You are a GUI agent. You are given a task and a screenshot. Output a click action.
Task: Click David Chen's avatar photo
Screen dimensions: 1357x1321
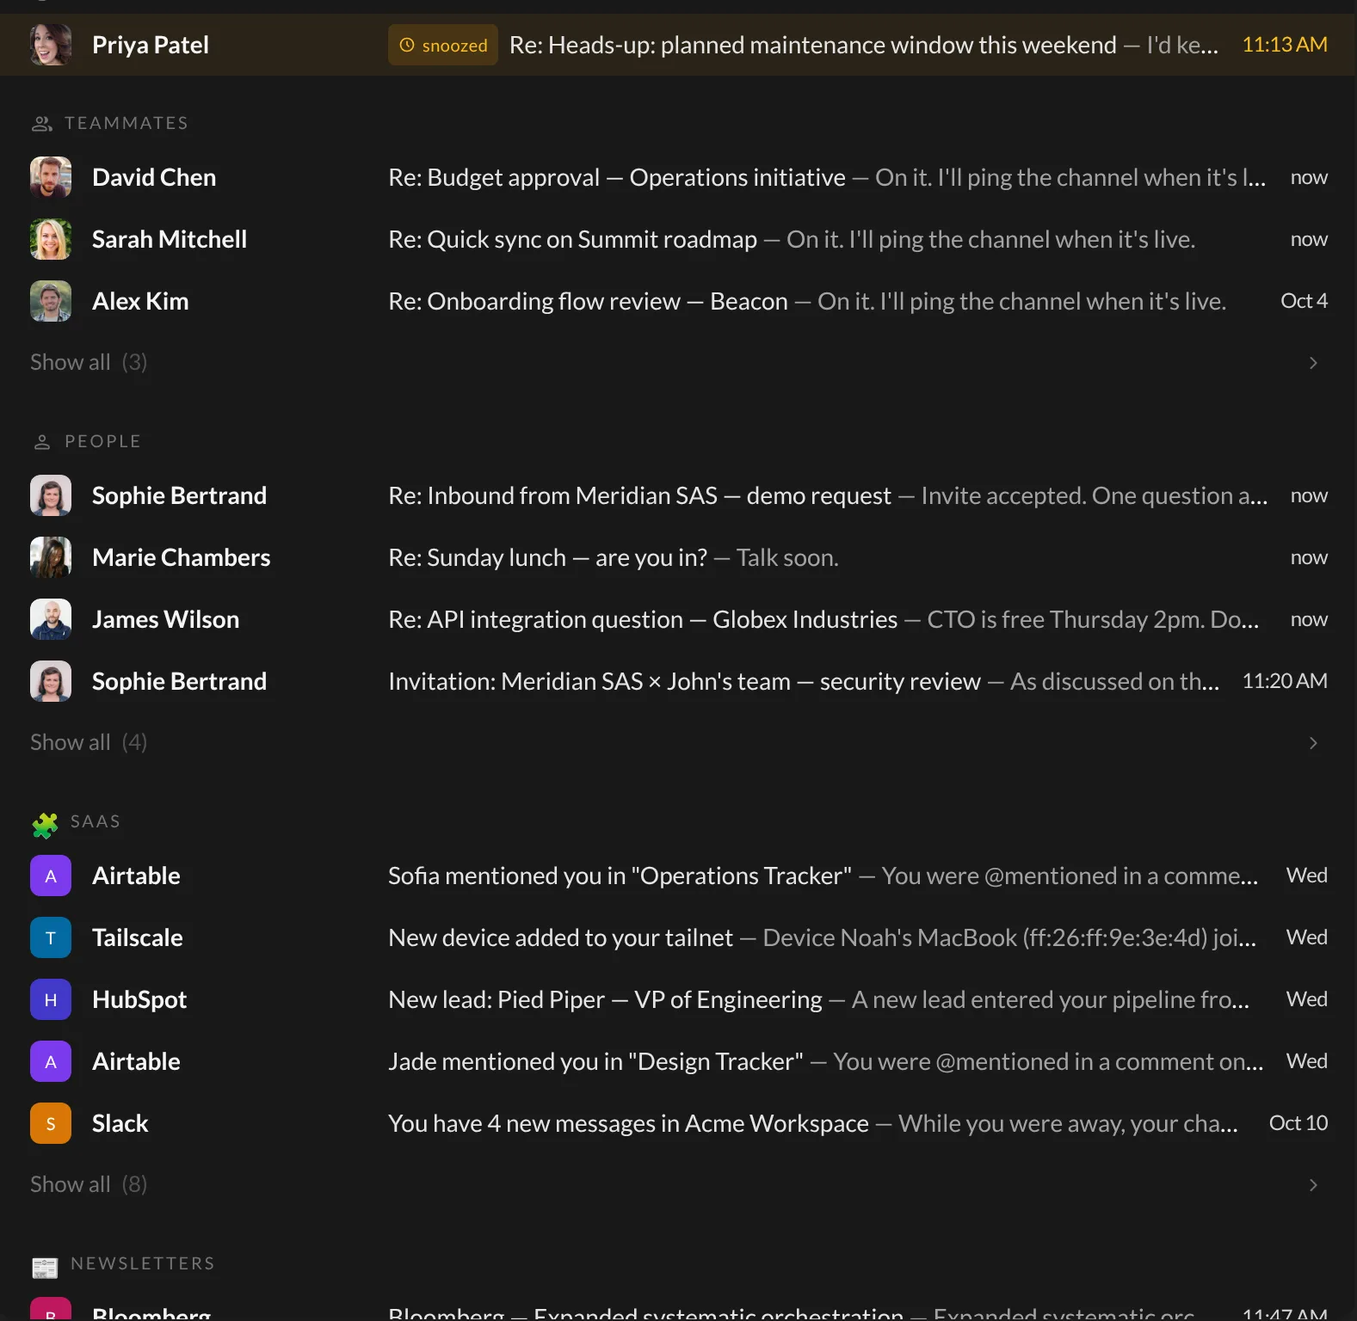[51, 177]
